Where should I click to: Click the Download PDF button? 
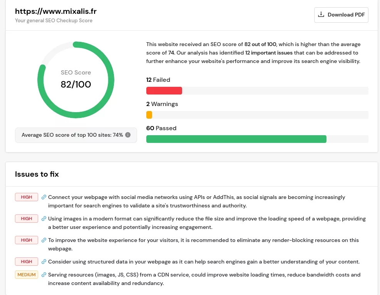(341, 15)
